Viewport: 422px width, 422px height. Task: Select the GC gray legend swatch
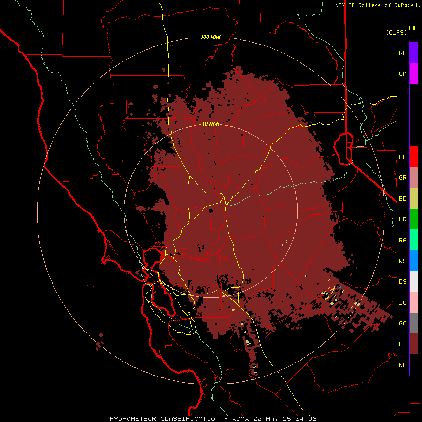tap(414, 323)
